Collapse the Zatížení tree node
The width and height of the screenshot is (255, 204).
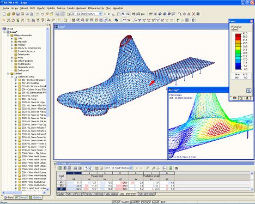pos(8,74)
